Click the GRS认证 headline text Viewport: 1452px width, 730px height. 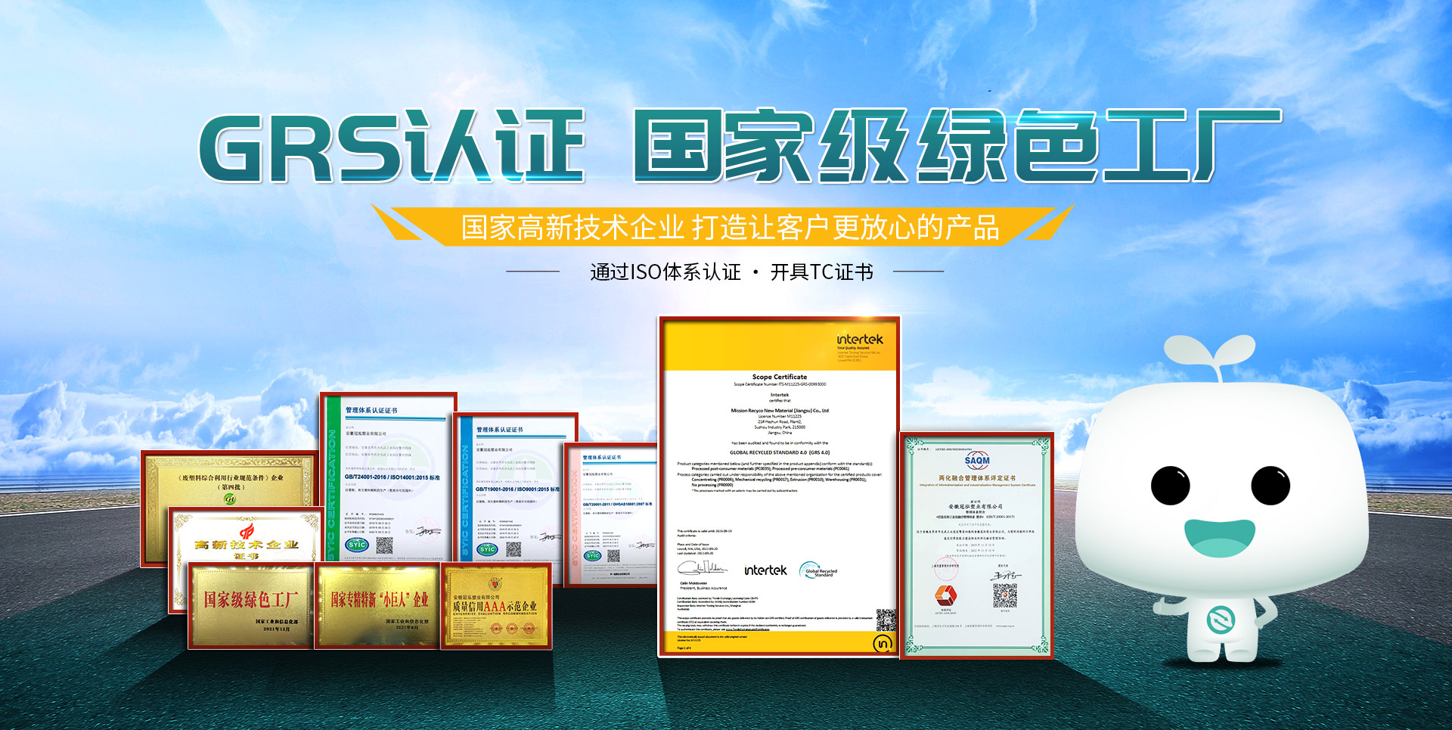(x=391, y=148)
